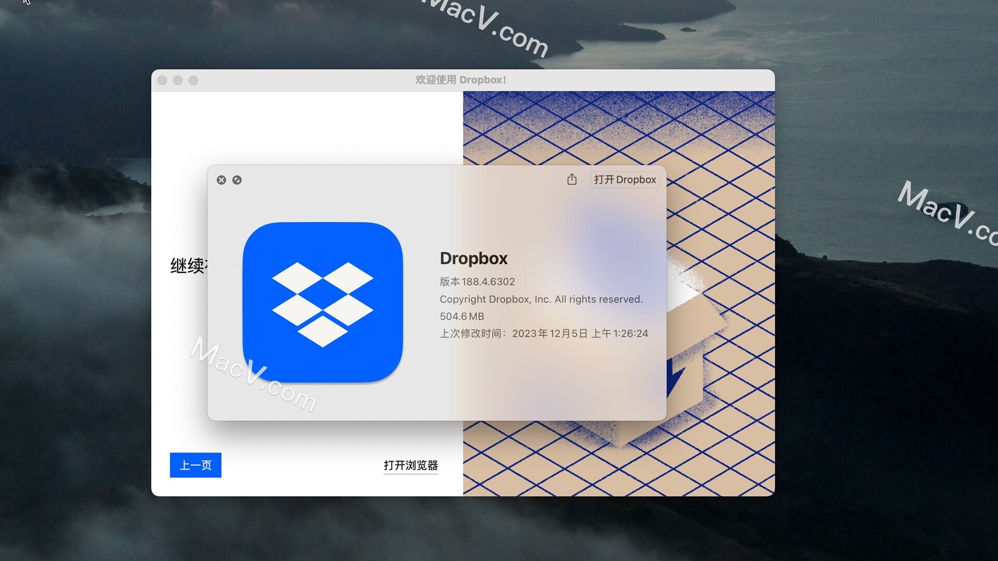The height and width of the screenshot is (561, 998).
Task: Click the expand-to-fullscreen icon in the preview panel
Action: (x=237, y=180)
